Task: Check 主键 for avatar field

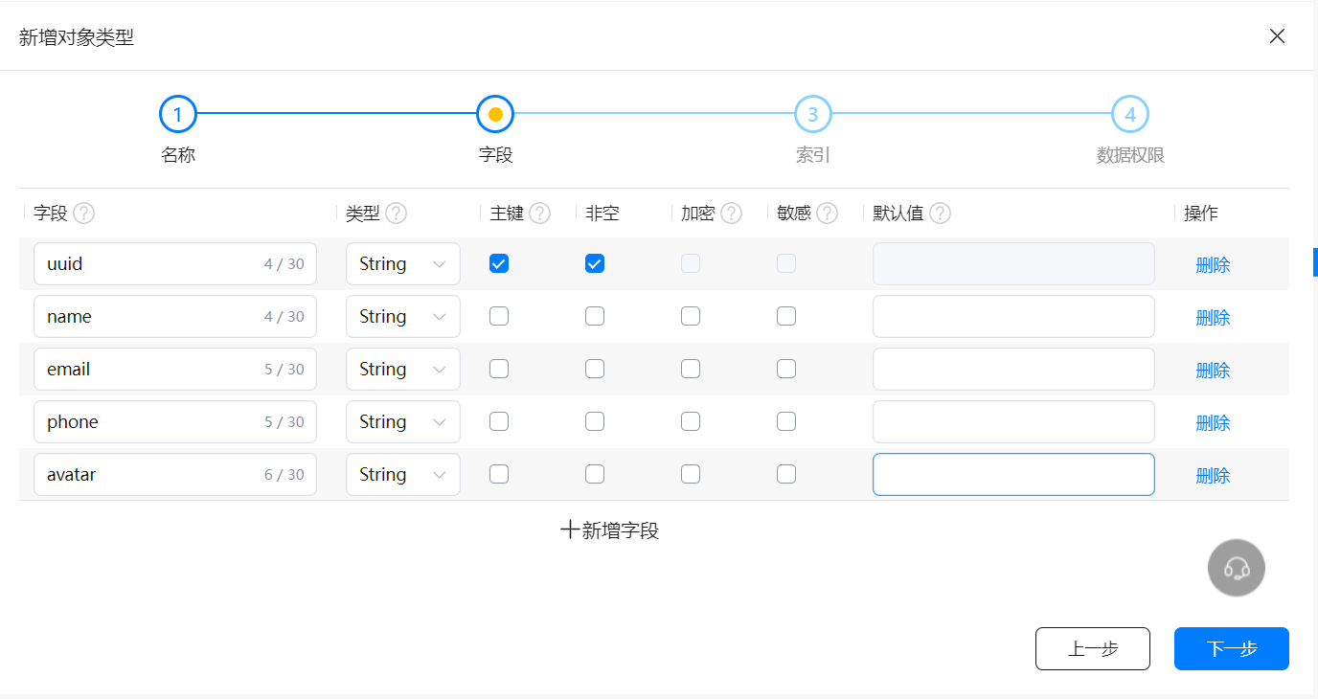Action: (499, 474)
